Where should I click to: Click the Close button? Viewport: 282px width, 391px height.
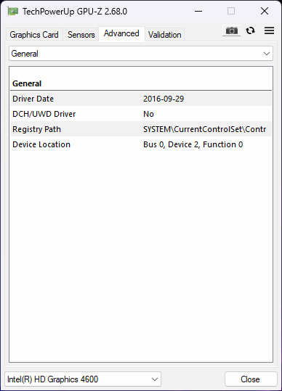point(251,379)
